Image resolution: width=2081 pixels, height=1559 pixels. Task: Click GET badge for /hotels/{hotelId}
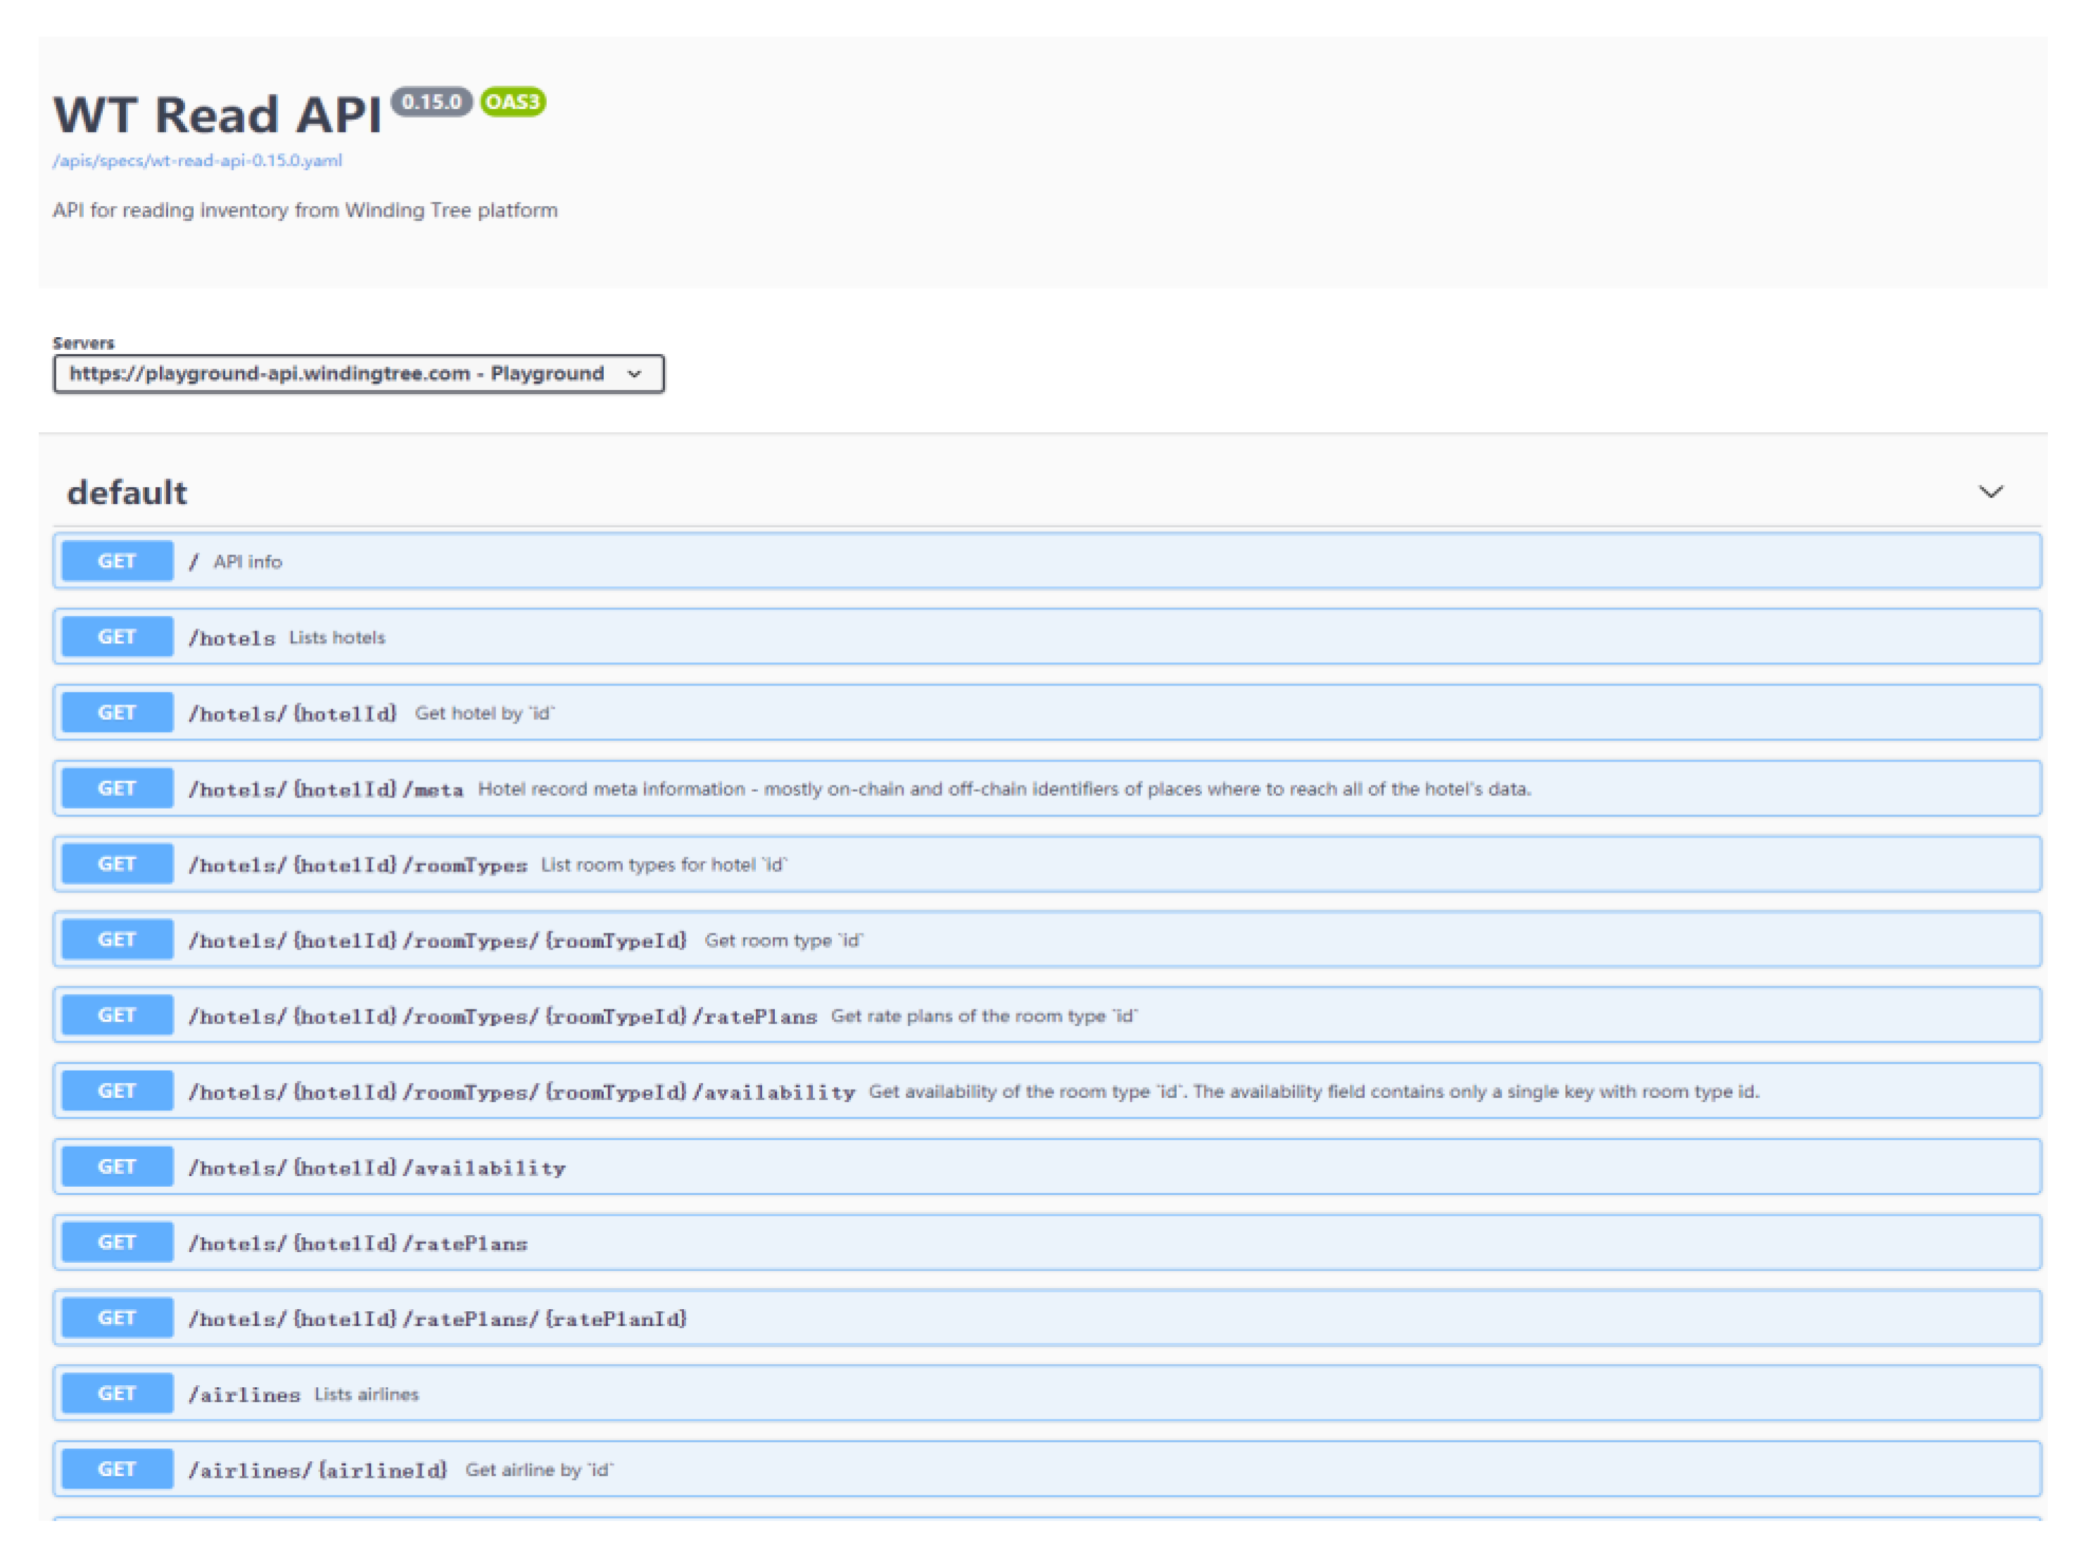pyautogui.click(x=117, y=713)
